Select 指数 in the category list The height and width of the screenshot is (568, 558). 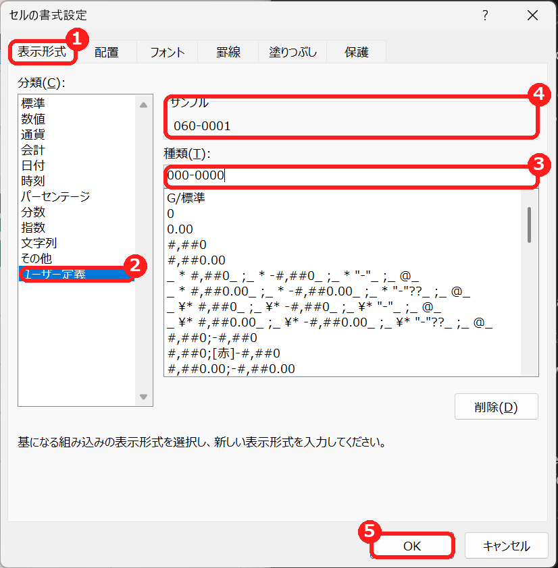click(x=77, y=227)
